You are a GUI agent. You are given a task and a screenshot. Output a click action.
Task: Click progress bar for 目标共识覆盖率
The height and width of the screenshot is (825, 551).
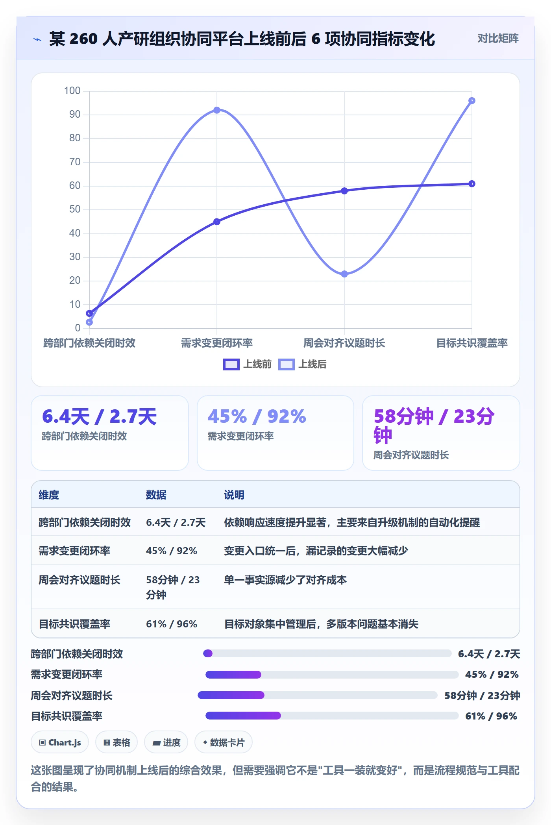pyautogui.click(x=332, y=716)
